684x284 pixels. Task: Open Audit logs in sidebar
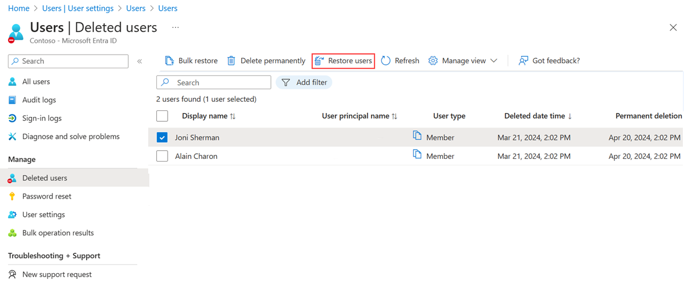pyautogui.click(x=39, y=100)
